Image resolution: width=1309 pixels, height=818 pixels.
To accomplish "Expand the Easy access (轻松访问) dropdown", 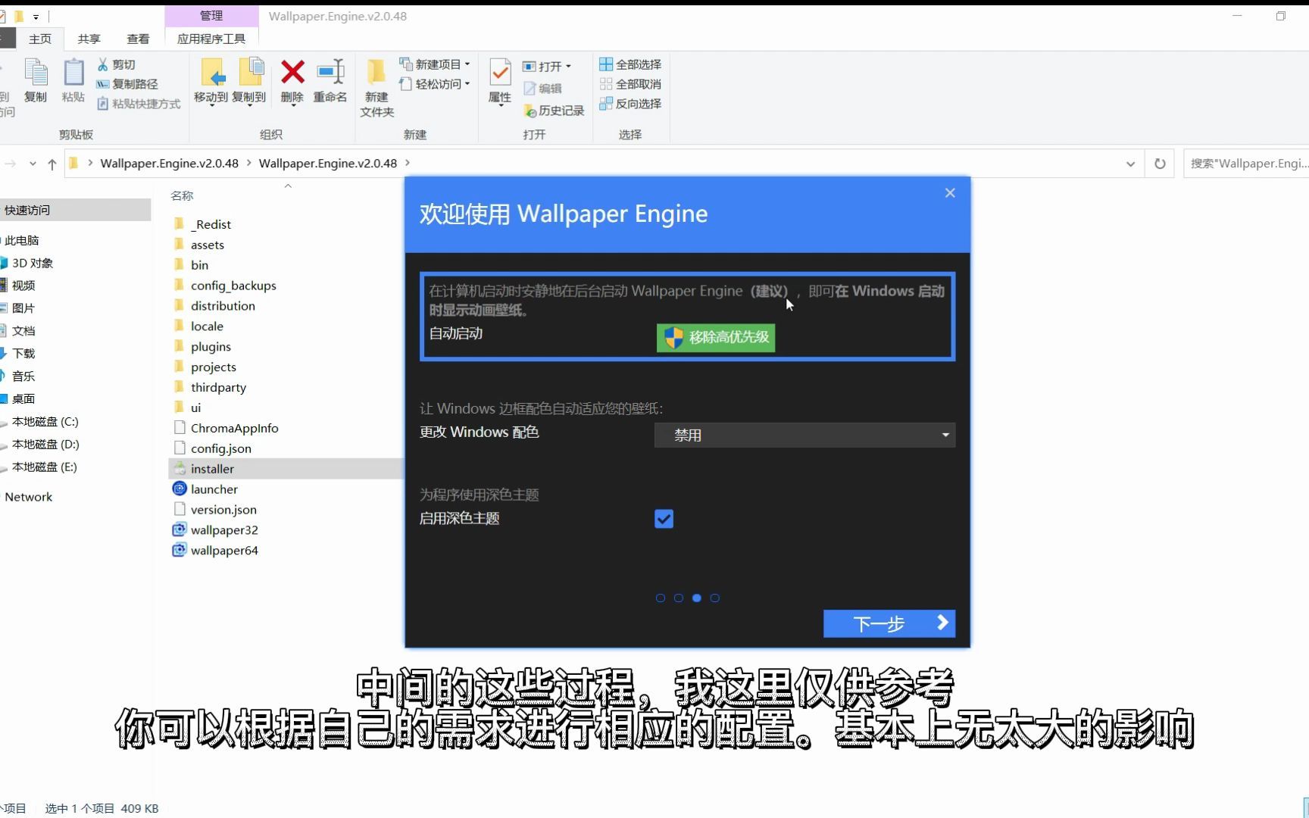I will pos(435,84).
